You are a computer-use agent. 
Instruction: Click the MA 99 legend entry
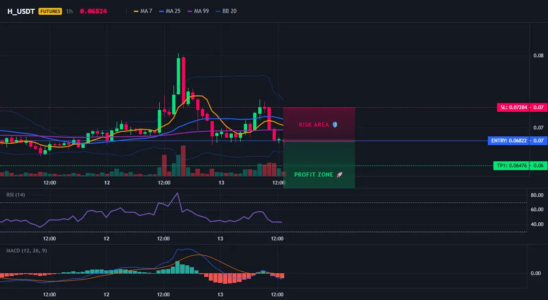pyautogui.click(x=198, y=11)
